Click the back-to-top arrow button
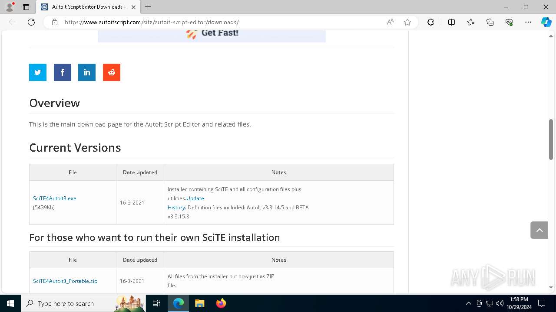 tap(539, 230)
